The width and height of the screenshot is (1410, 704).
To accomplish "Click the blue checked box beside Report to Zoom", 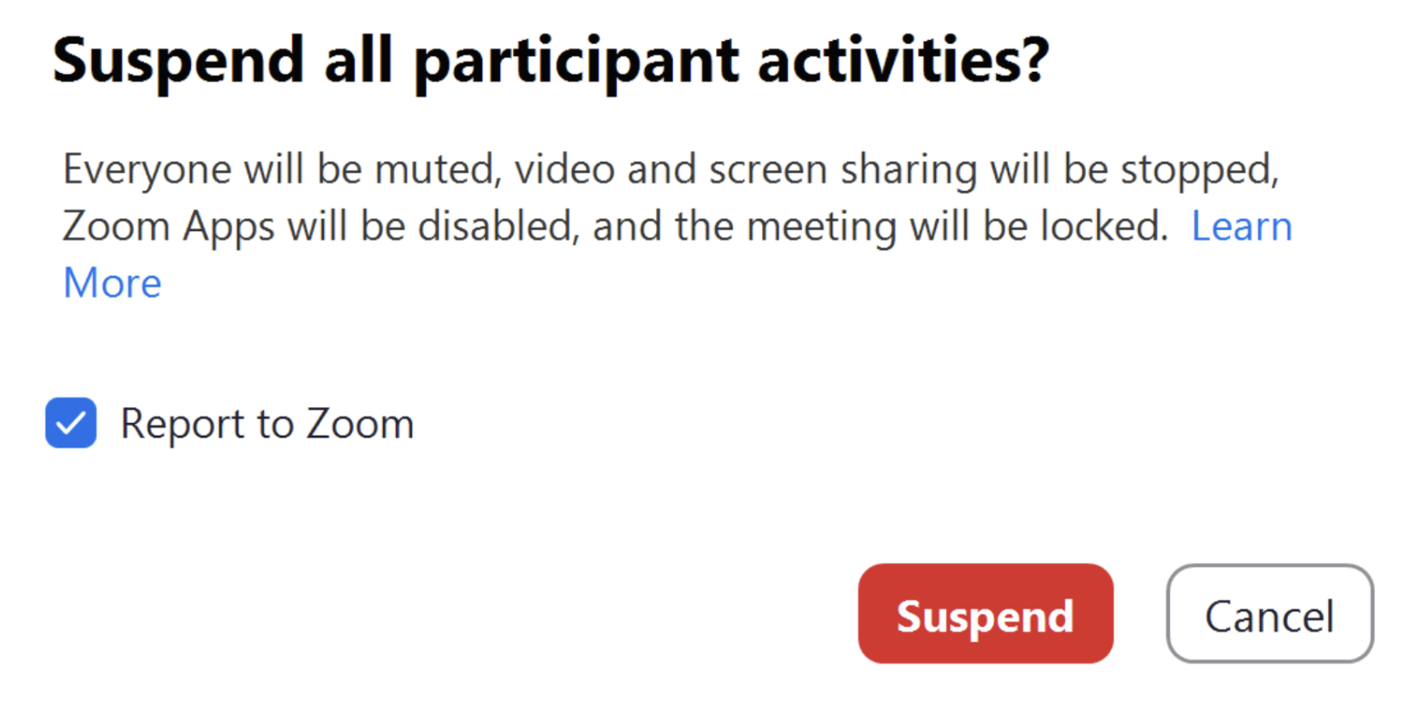I will tap(71, 424).
